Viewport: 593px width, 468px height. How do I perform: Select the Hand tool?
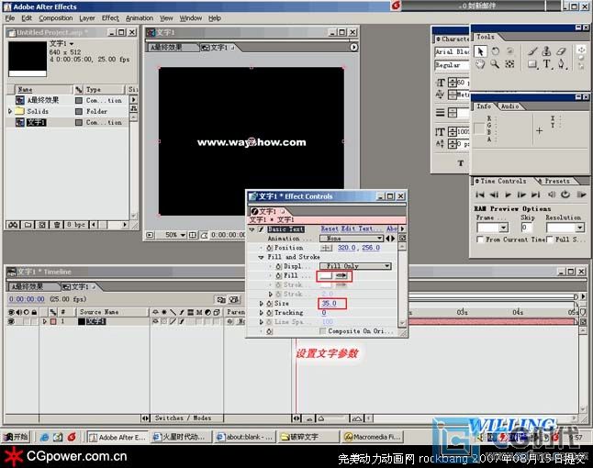480,64
